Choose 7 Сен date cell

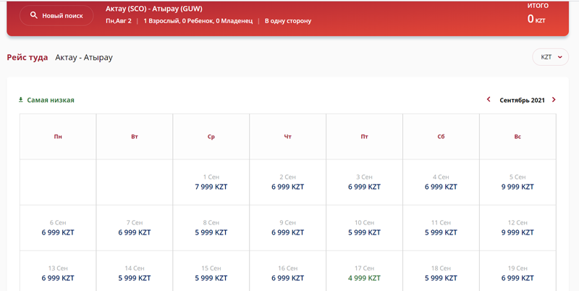pyautogui.click(x=135, y=228)
